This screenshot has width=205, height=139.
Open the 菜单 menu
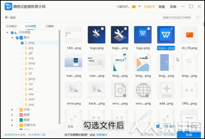(173, 7)
